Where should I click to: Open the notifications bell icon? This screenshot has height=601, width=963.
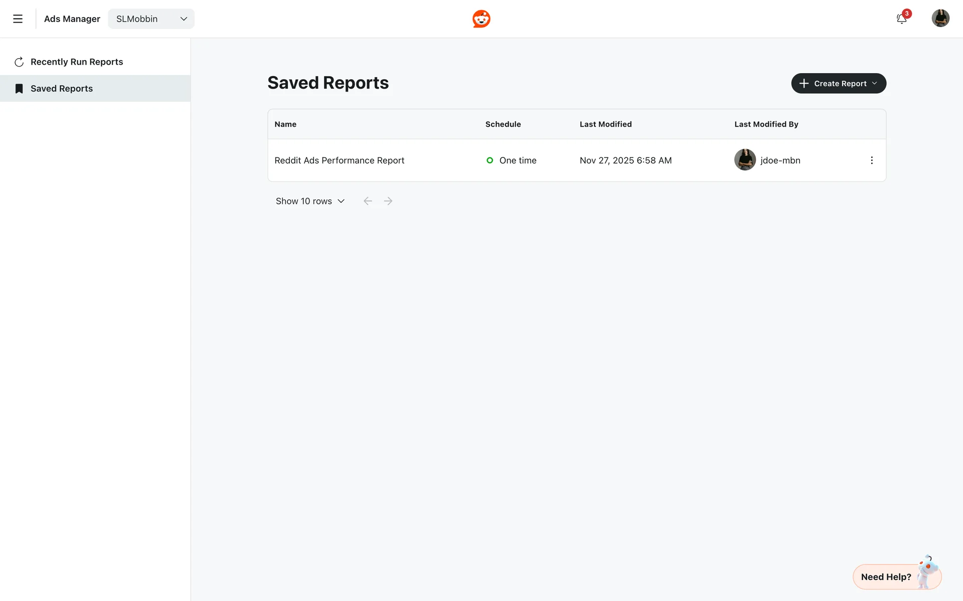(901, 19)
